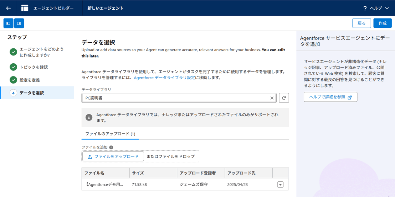Click info icon next to ファイルを追加

tap(111, 147)
